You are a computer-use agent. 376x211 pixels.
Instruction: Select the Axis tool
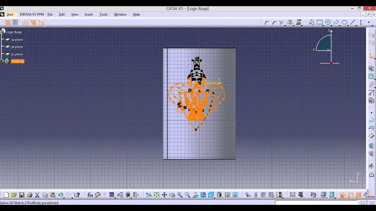pos(361,23)
